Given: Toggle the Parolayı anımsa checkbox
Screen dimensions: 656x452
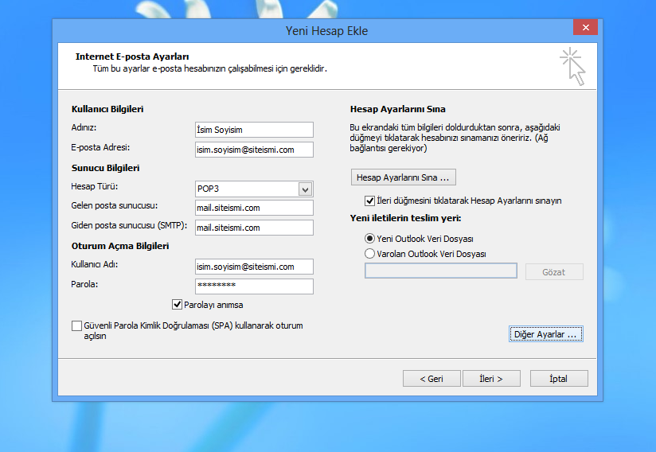Looking at the screenshot, I should click(178, 304).
